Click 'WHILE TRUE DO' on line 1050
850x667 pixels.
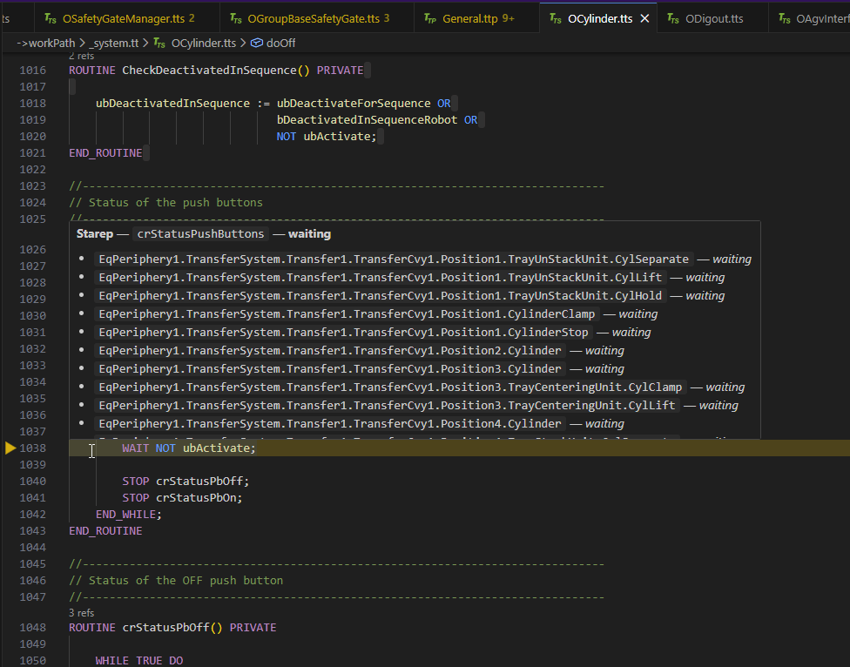coord(139,661)
